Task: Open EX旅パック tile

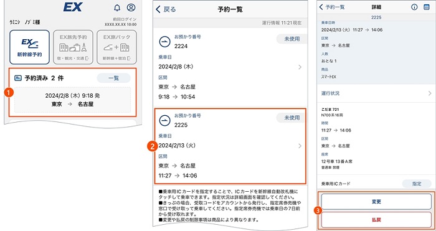Action: [x=116, y=47]
